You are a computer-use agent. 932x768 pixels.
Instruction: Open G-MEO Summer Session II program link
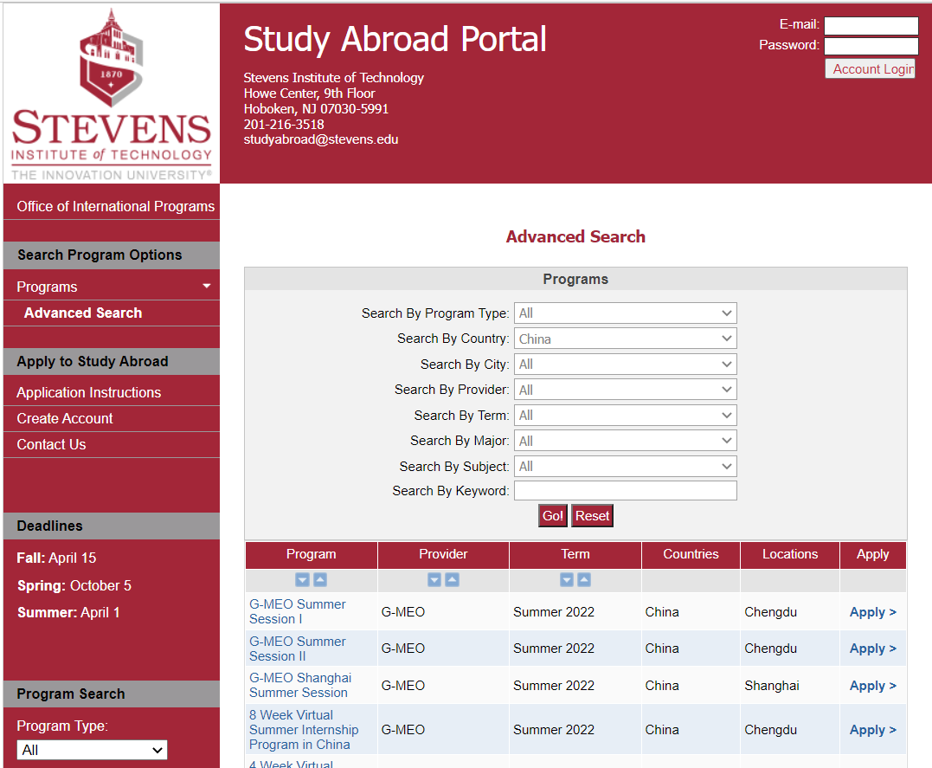coord(297,649)
